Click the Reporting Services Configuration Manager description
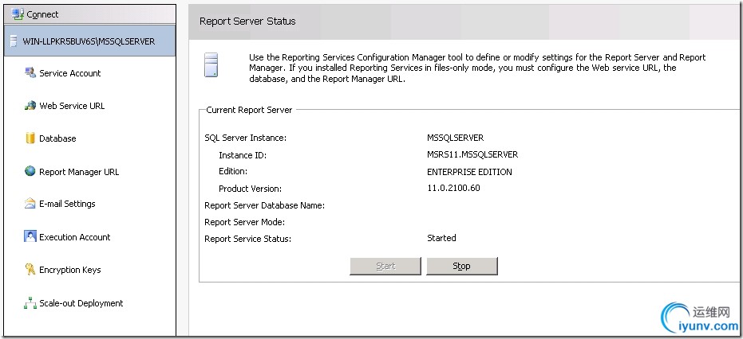Image resolution: width=743 pixels, height=339 pixels. click(x=477, y=68)
